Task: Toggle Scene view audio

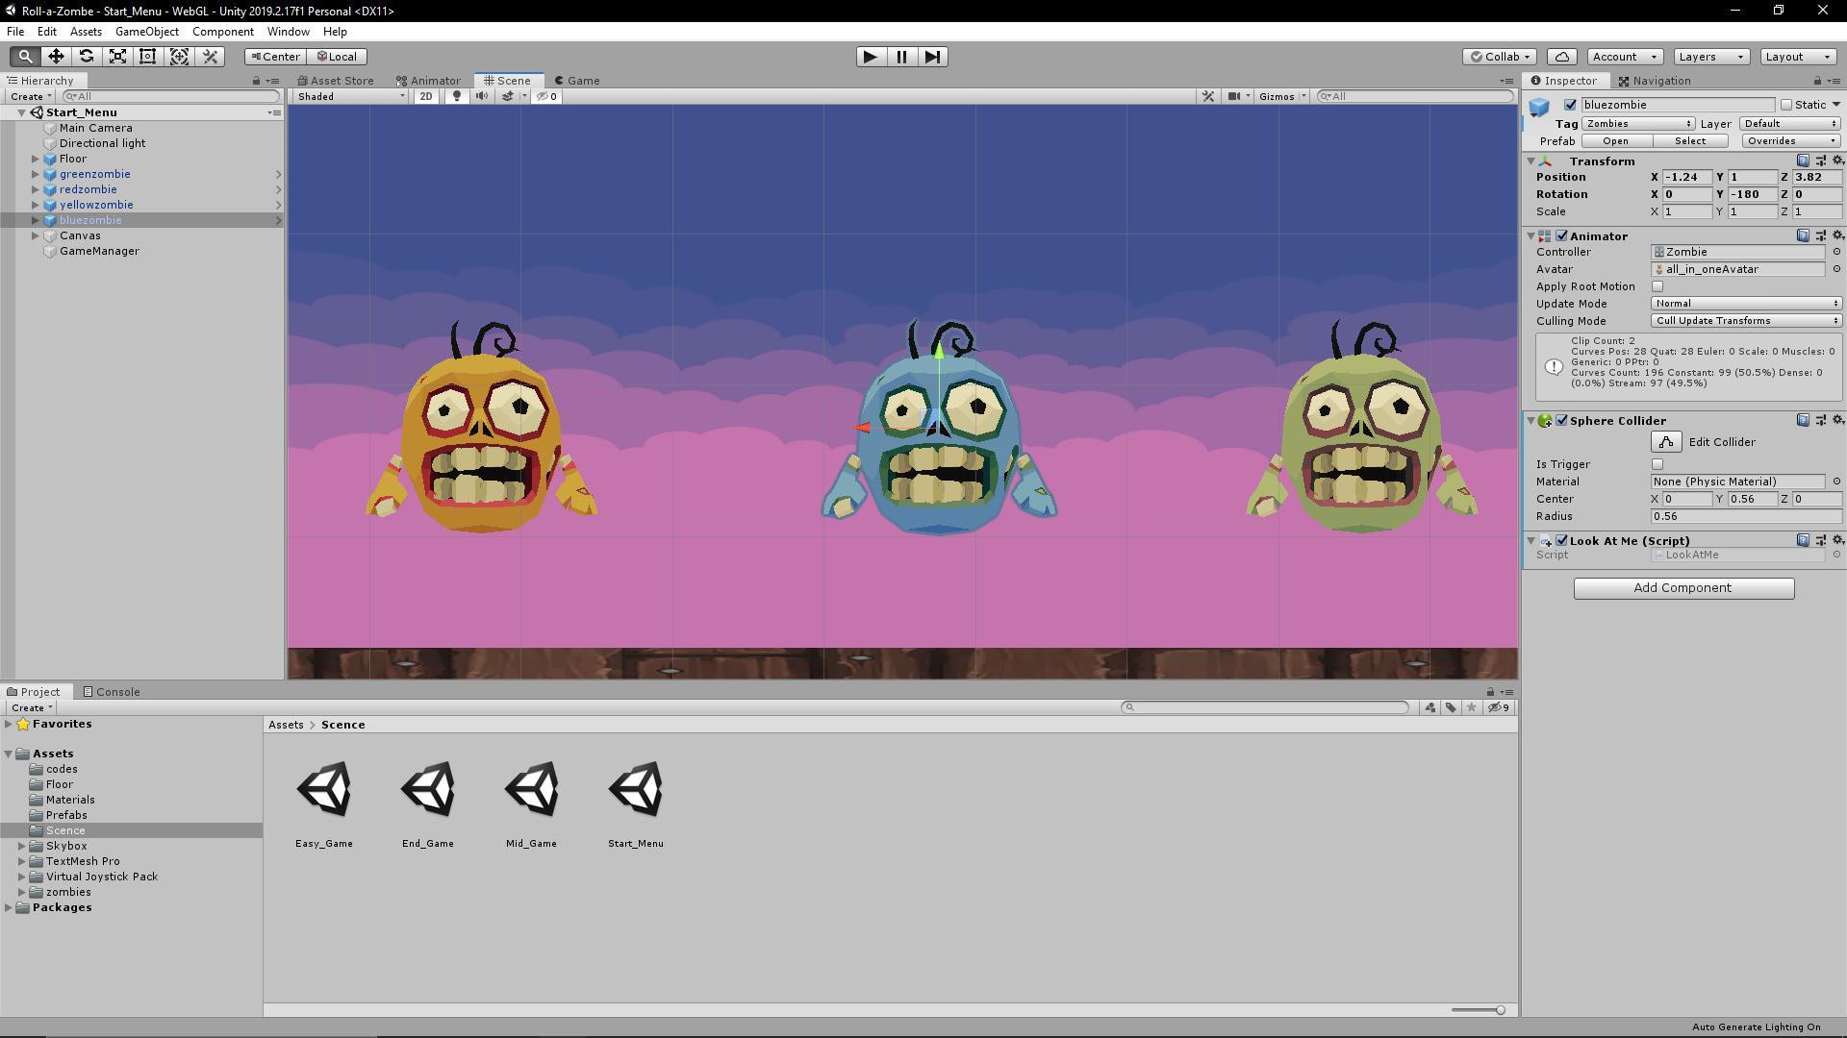Action: coord(482,96)
